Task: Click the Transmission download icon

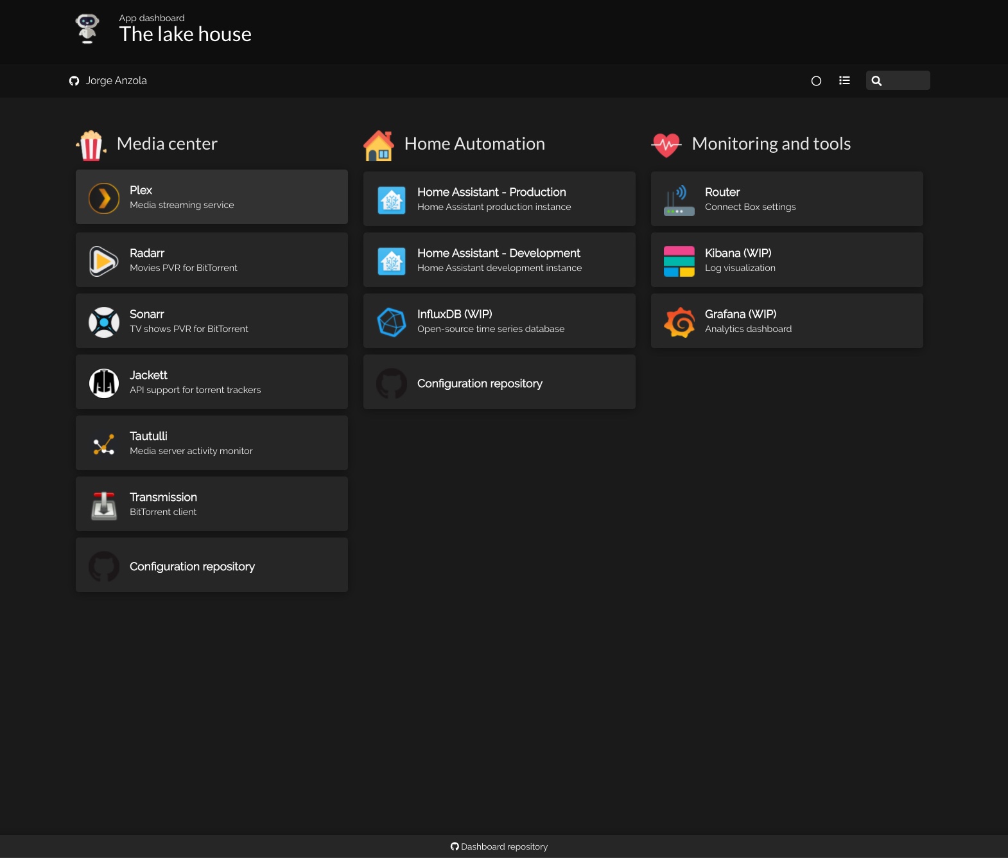Action: pos(104,505)
